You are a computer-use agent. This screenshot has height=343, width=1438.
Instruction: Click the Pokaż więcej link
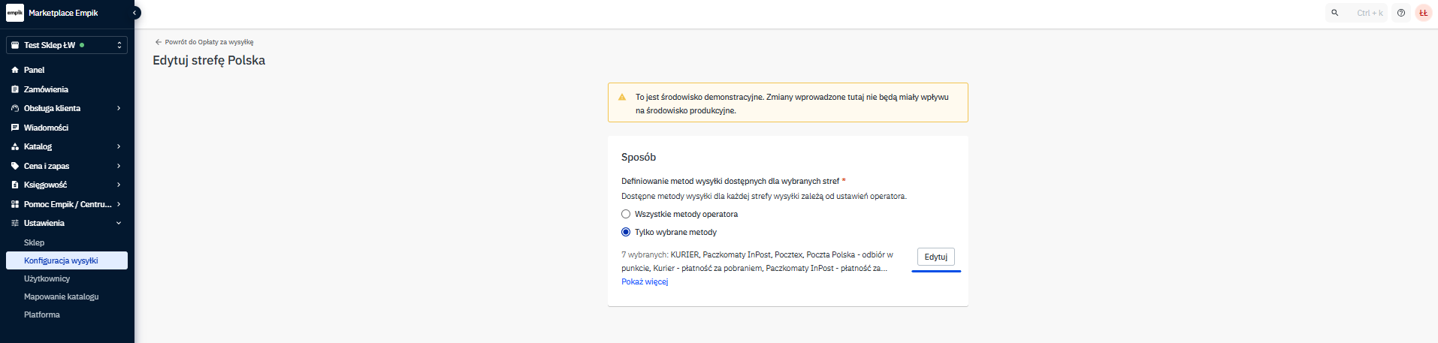coord(645,281)
